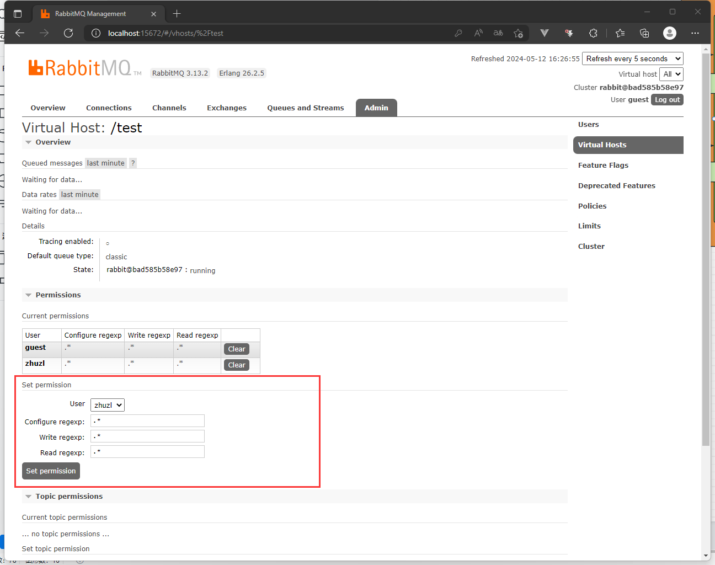Open Cluster in admin sidebar

(x=591, y=246)
